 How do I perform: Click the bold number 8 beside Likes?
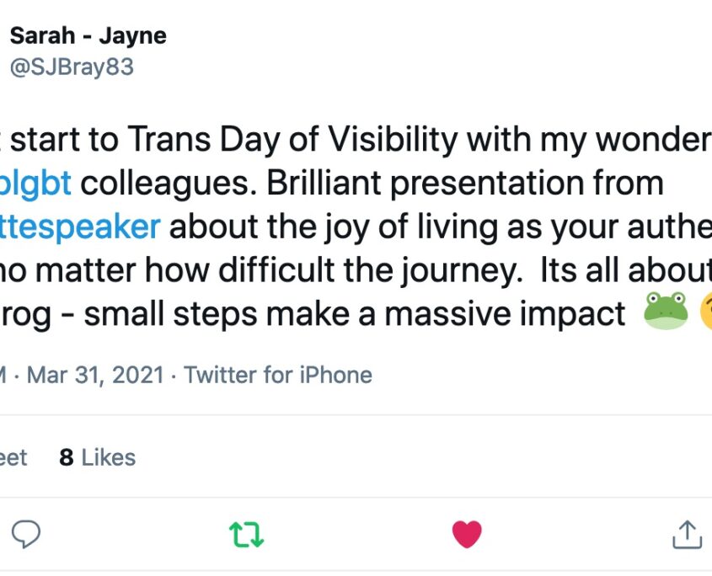click(67, 457)
